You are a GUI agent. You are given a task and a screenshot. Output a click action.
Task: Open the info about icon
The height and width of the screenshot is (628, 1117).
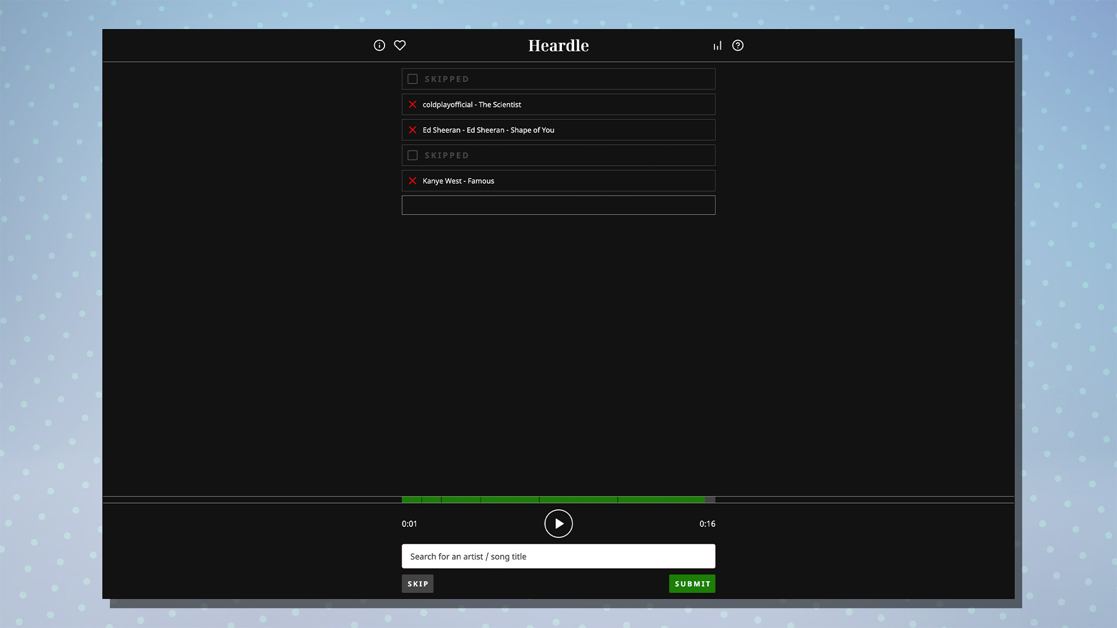click(379, 45)
